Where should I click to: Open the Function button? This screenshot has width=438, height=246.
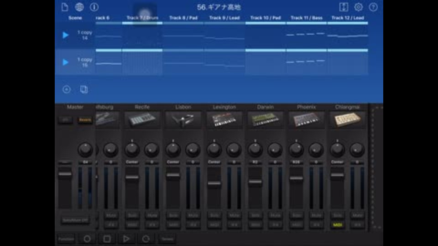(66, 239)
